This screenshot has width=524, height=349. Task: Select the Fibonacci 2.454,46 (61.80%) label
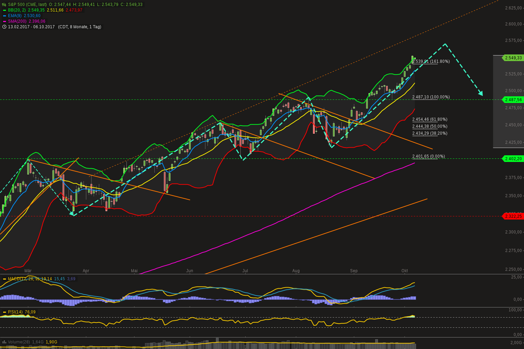(430, 119)
